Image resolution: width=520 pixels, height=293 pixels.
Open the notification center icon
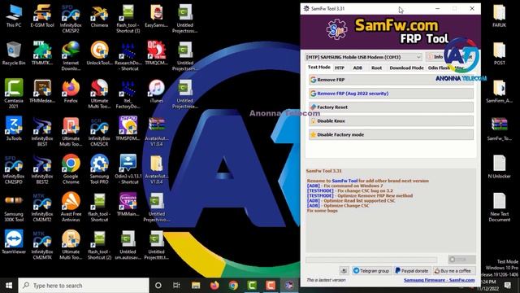pos(508,286)
